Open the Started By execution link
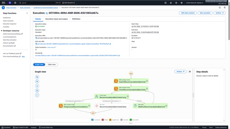The image size is (230, 129). pos(77,55)
